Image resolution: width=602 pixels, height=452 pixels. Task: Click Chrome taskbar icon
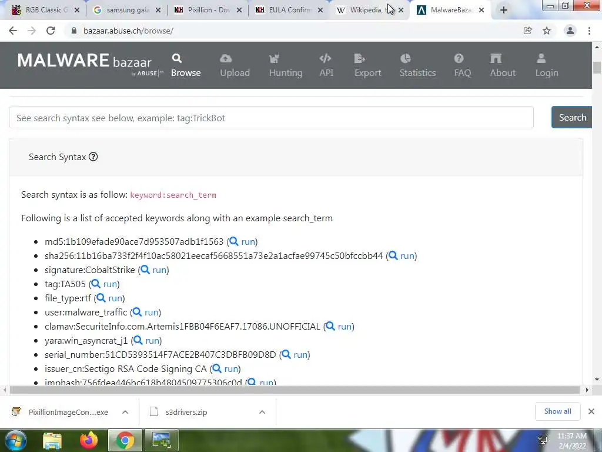[x=125, y=440]
